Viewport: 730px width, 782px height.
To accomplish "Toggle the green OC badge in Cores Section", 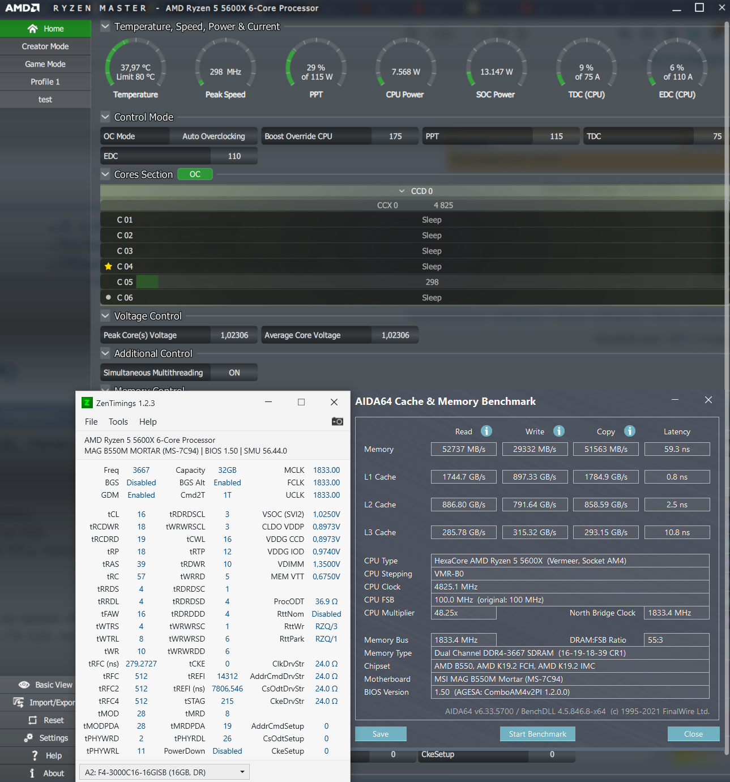I will click(x=195, y=174).
